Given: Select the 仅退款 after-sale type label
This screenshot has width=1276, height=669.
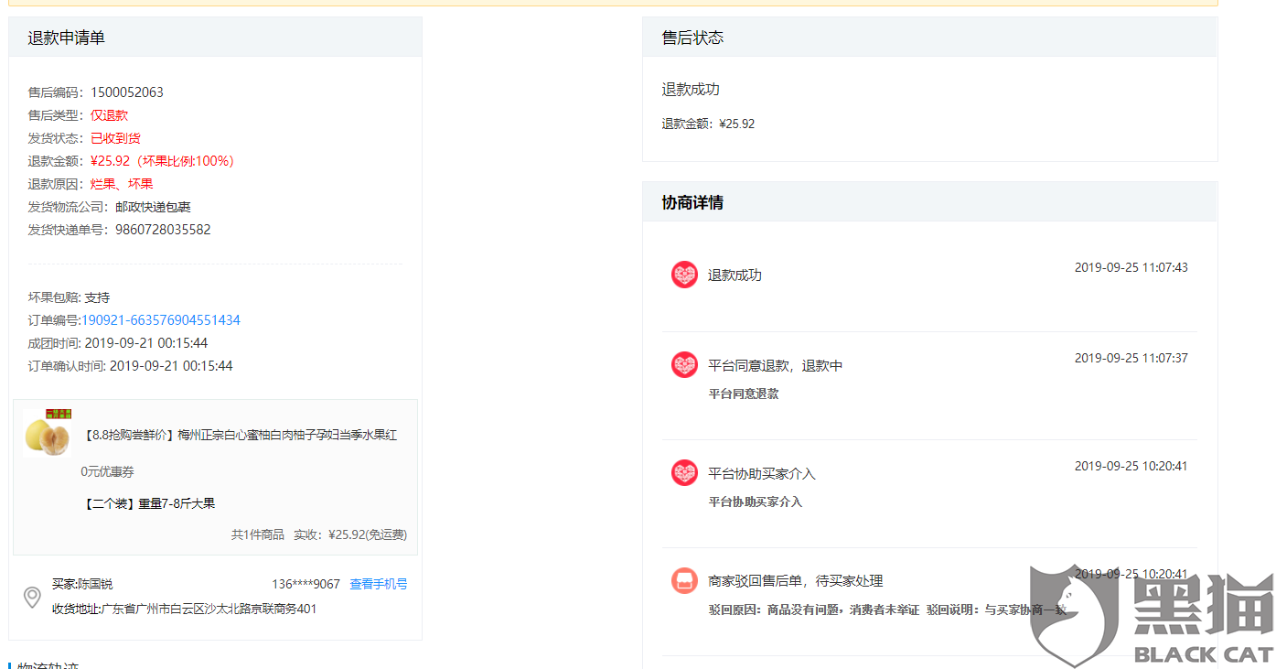Looking at the screenshot, I should coord(111,114).
